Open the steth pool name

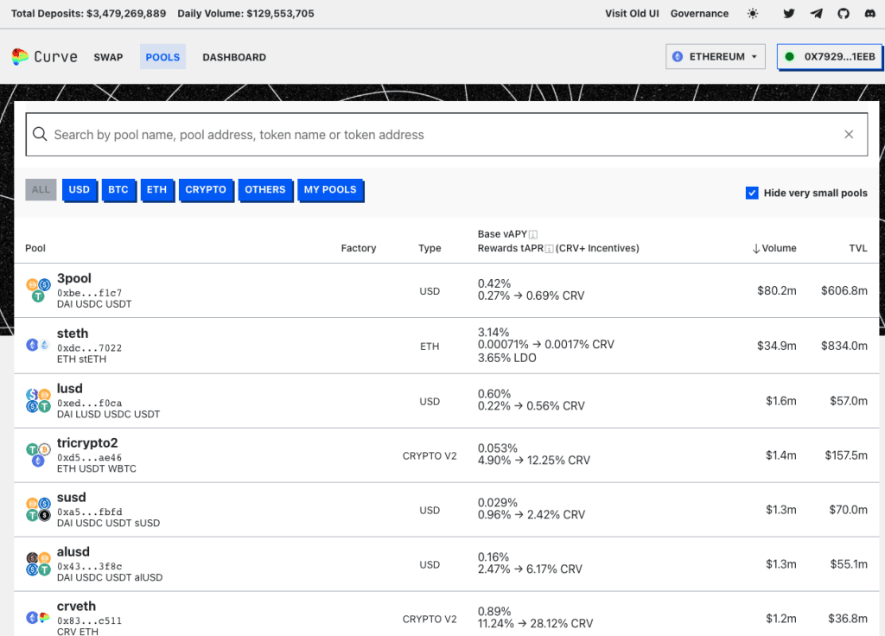73,334
